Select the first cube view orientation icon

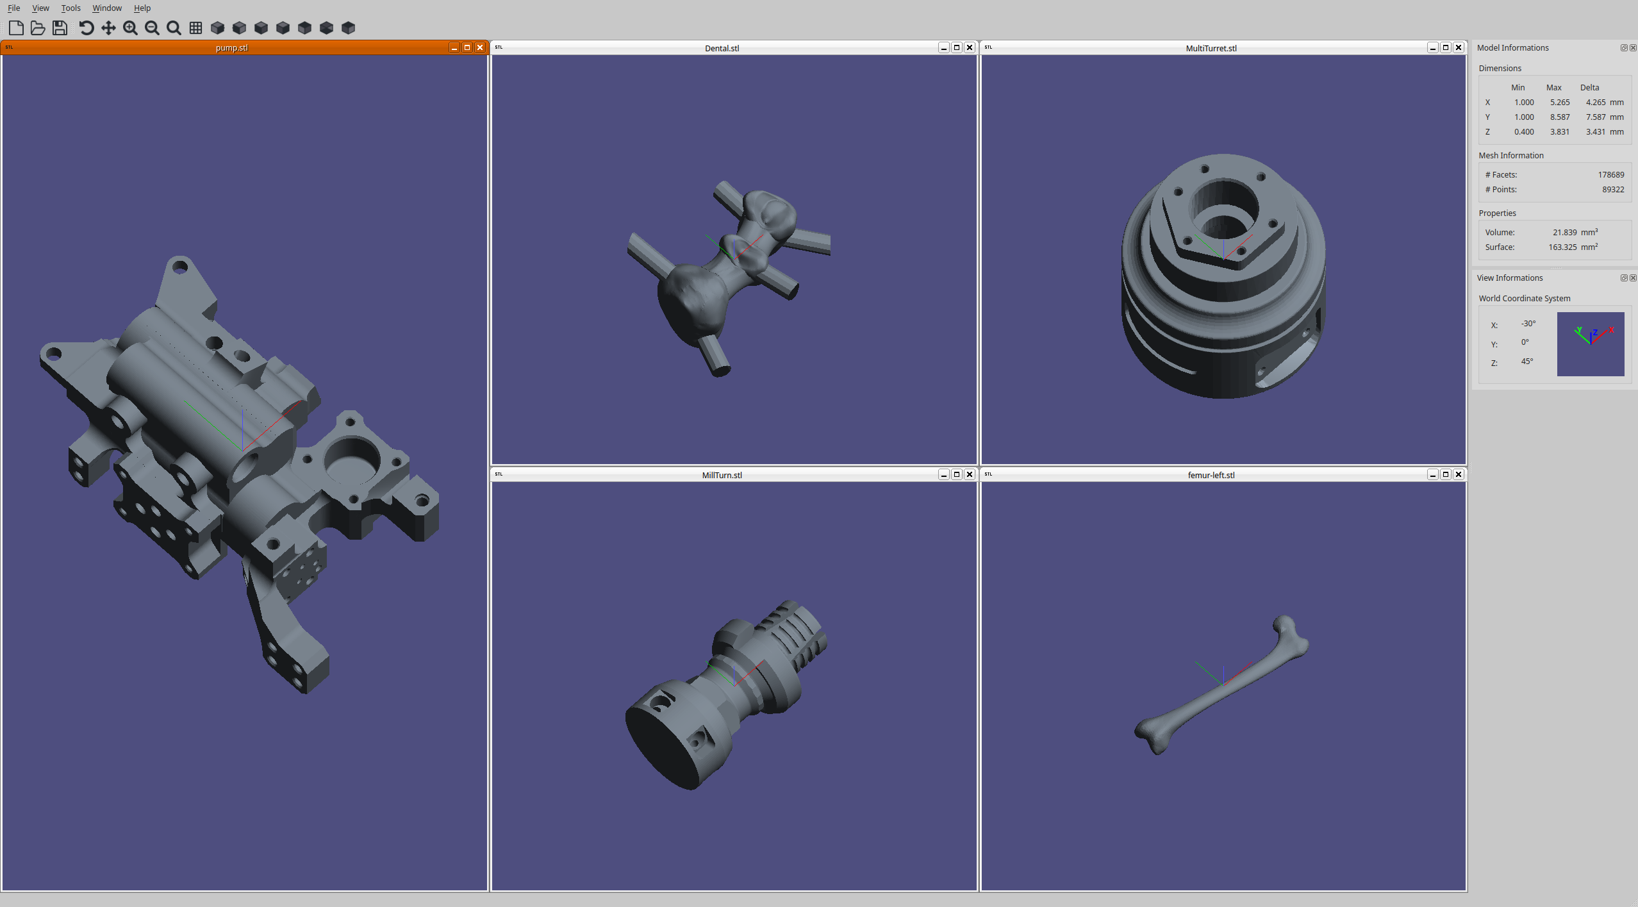point(217,28)
